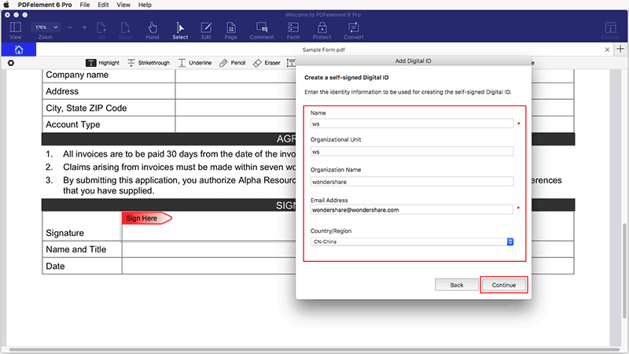Click the 'City, State ZIP Code' cell
The width and height of the screenshot is (629, 354).
tap(109, 108)
